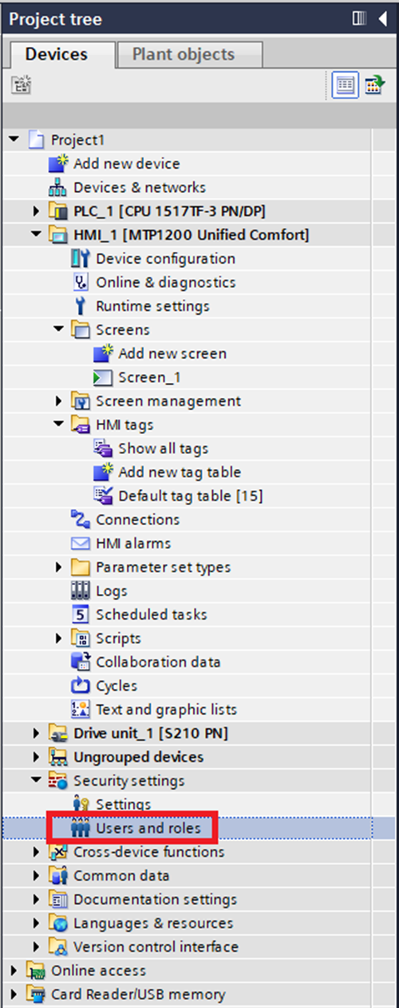Collapse the Screens folder
Screen dimensions: 399x1008
tap(59, 329)
